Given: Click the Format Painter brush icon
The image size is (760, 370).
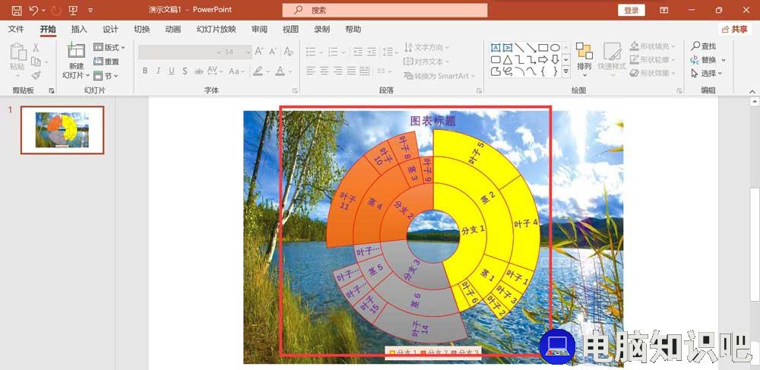Looking at the screenshot, I should (36, 75).
